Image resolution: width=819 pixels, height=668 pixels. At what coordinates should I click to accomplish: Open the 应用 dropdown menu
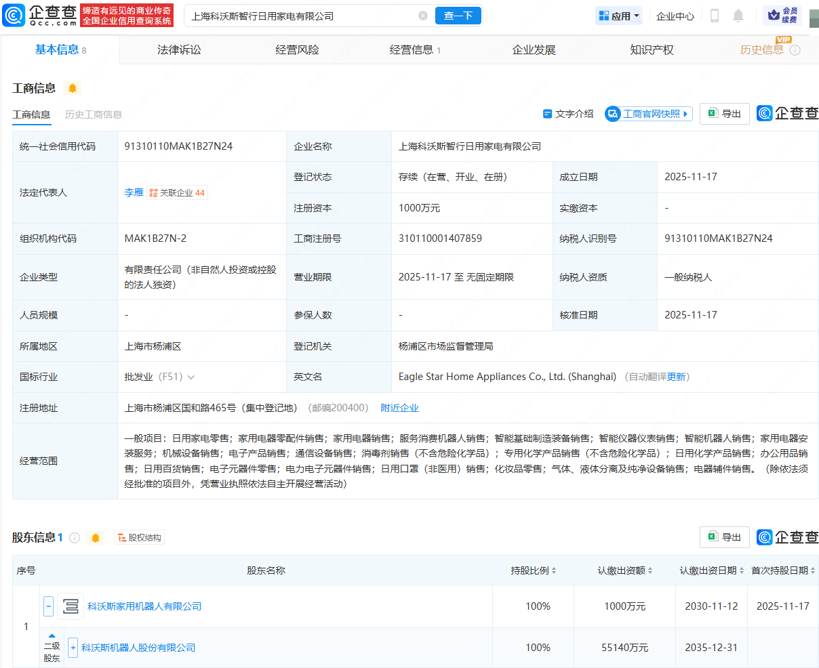click(619, 16)
